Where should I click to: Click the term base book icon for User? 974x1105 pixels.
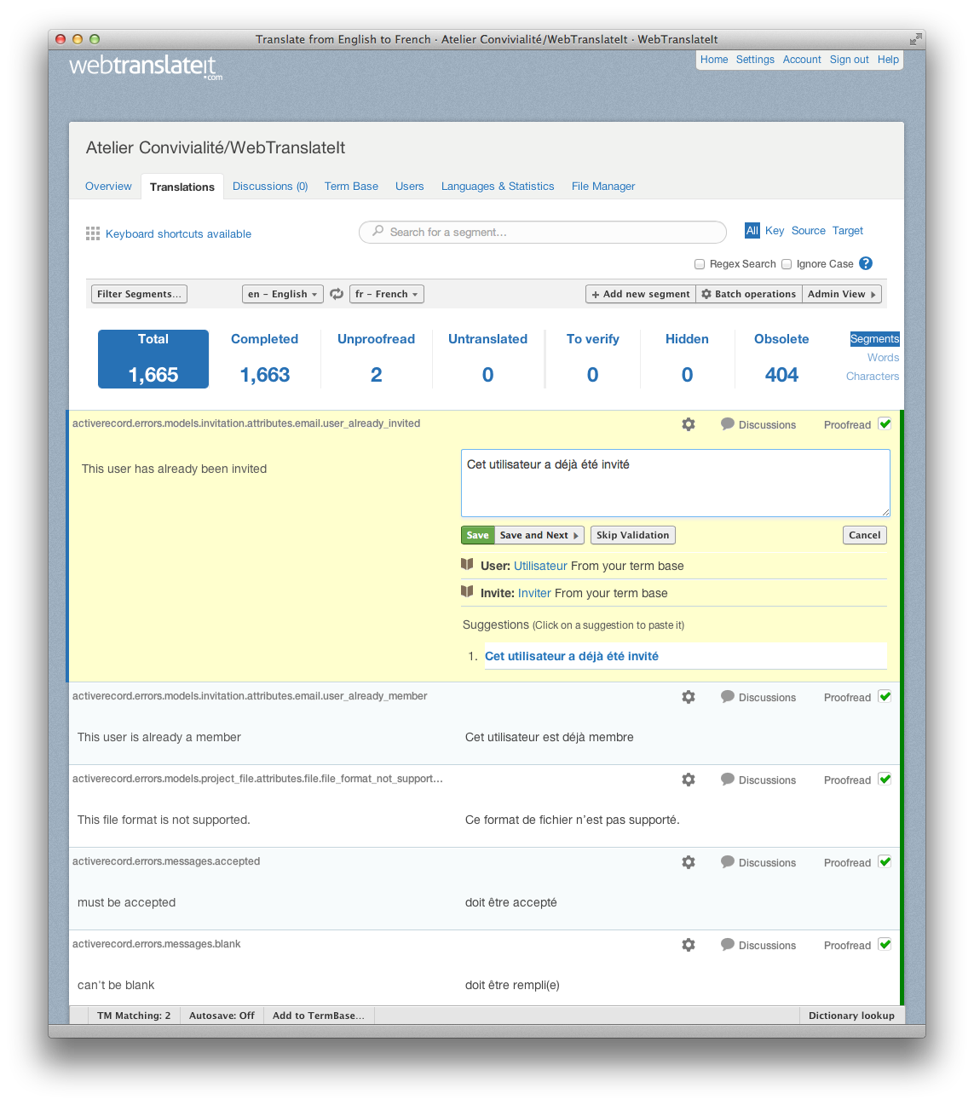coord(467,564)
